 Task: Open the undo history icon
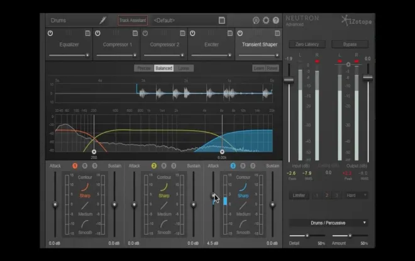tap(256, 20)
